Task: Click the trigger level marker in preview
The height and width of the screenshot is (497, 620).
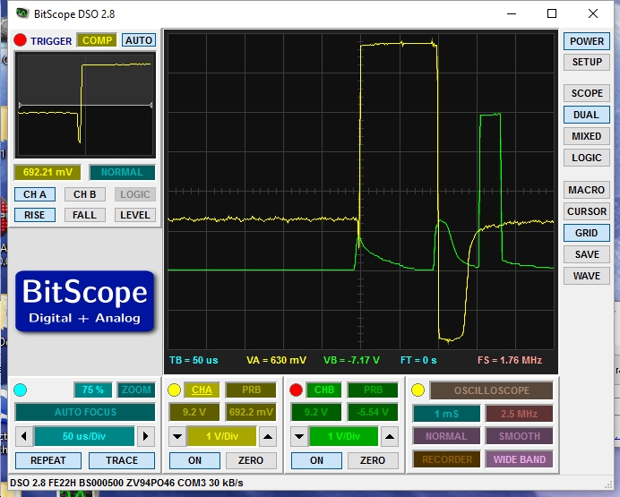Action: point(20,107)
